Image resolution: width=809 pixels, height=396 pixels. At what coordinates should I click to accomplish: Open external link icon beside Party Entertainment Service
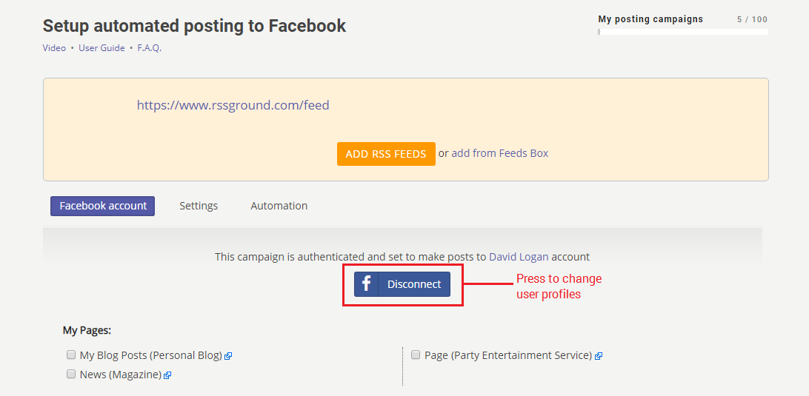click(x=599, y=356)
